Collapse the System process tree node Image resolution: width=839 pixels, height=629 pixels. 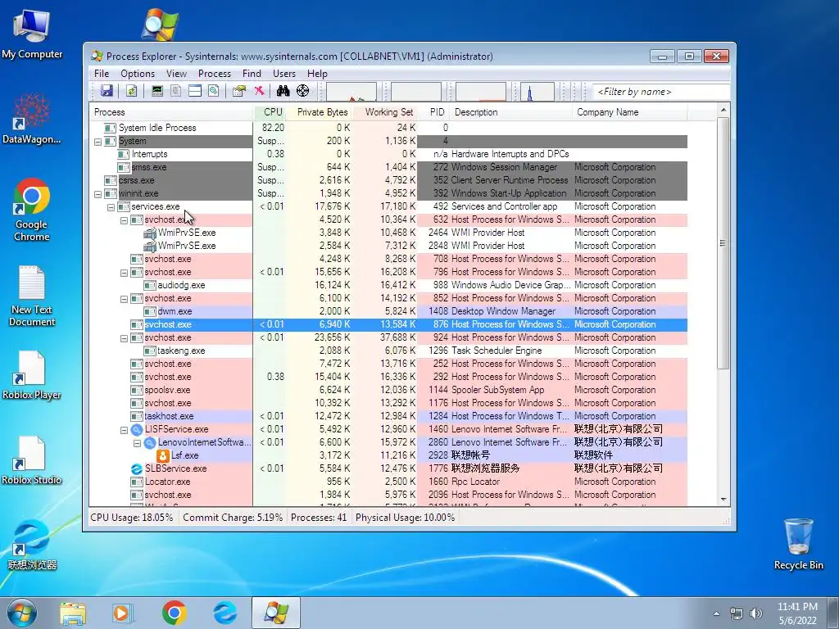[x=98, y=142]
